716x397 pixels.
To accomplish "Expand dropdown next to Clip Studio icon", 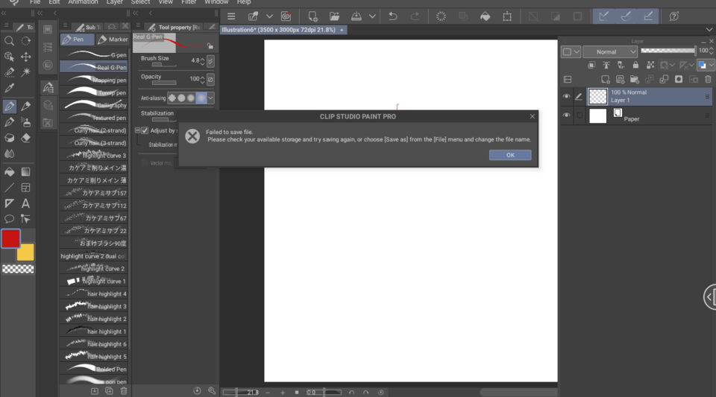I will point(269,16).
